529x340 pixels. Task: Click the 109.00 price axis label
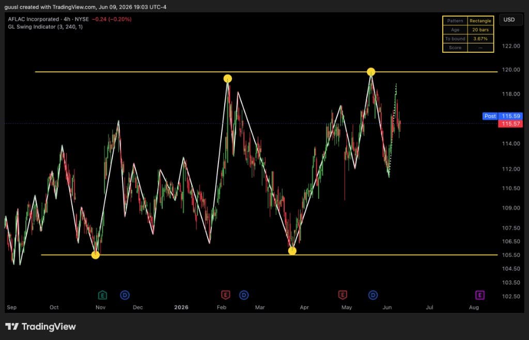(x=511, y=208)
